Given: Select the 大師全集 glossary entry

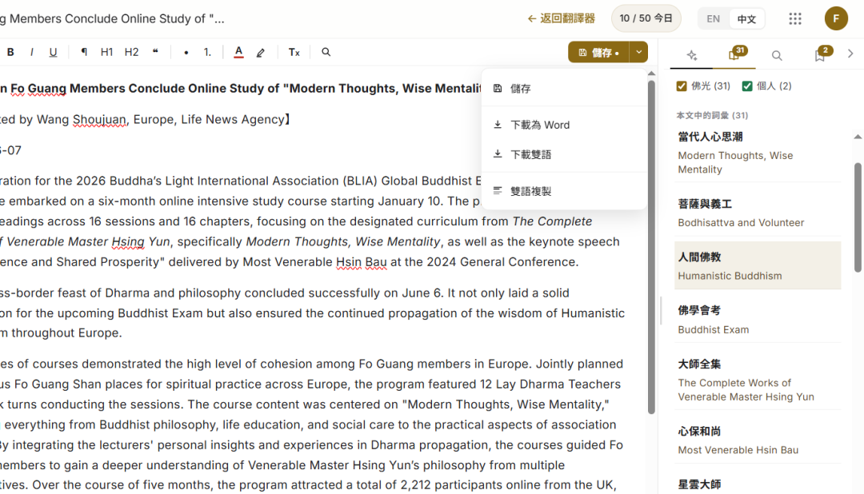Looking at the screenshot, I should click(758, 380).
